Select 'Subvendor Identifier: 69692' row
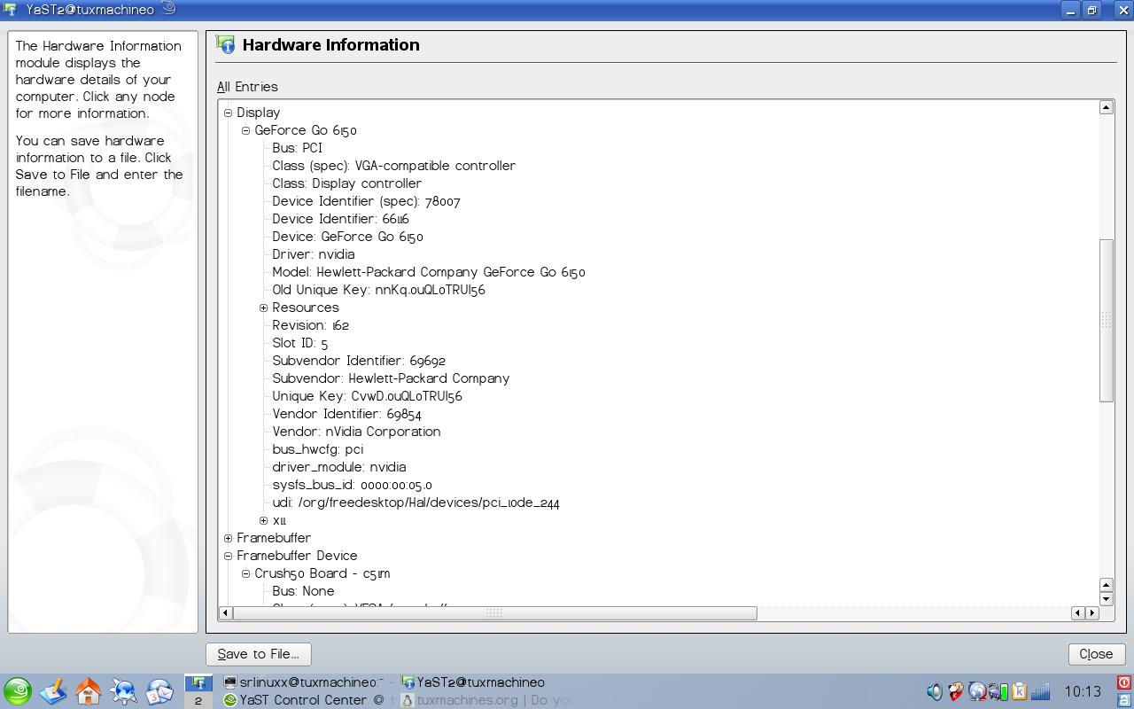Viewport: 1134px width, 709px height. coord(359,361)
